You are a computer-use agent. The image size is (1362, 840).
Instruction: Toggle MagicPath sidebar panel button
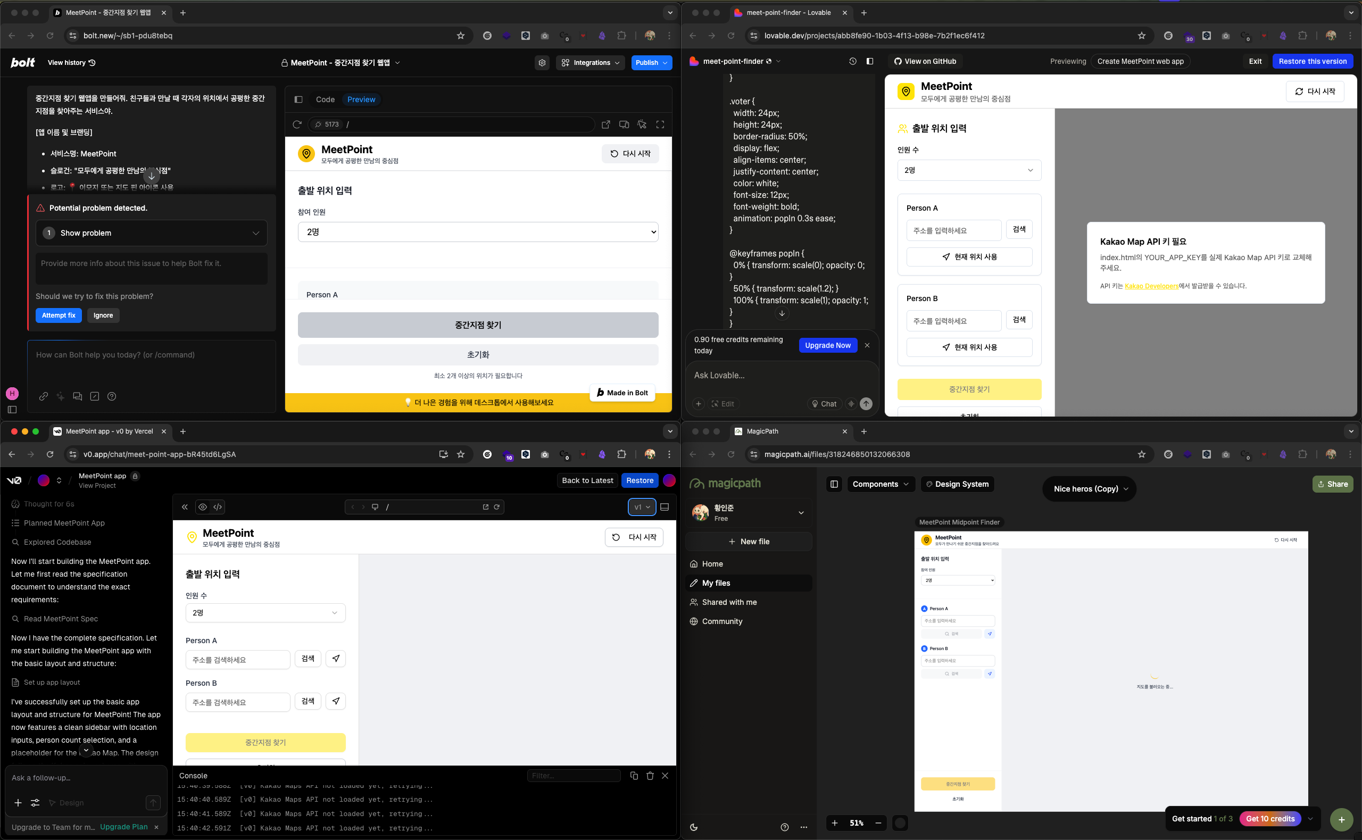tap(834, 484)
